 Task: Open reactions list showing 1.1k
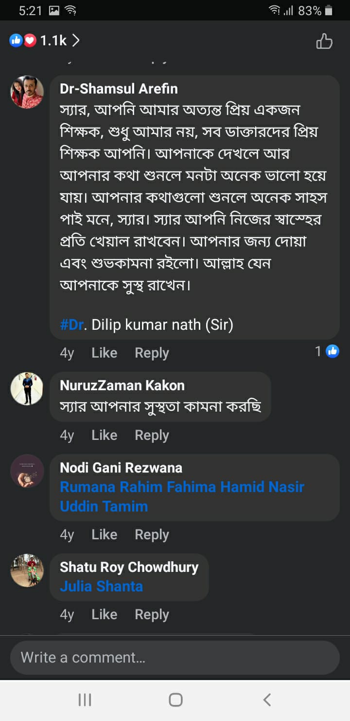(45, 41)
